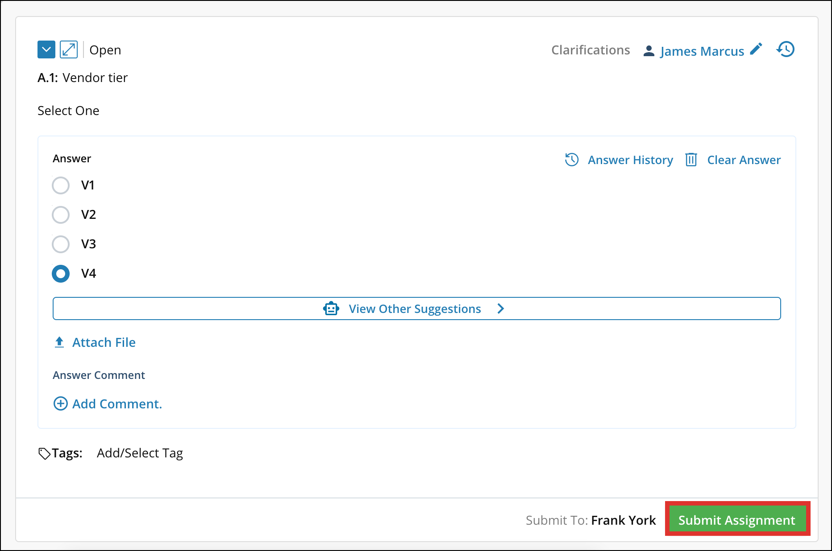This screenshot has width=832, height=551.
Task: Select the V4 radio button
Action: point(61,274)
